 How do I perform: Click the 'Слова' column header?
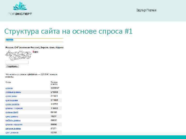[x=8, y=82]
